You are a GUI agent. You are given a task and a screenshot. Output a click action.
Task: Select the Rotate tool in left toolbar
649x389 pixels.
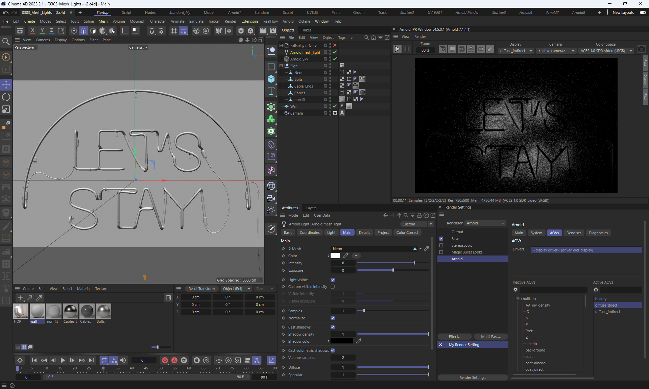6,97
